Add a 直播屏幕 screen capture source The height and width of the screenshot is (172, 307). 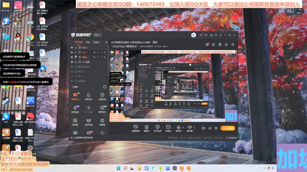click(135, 128)
